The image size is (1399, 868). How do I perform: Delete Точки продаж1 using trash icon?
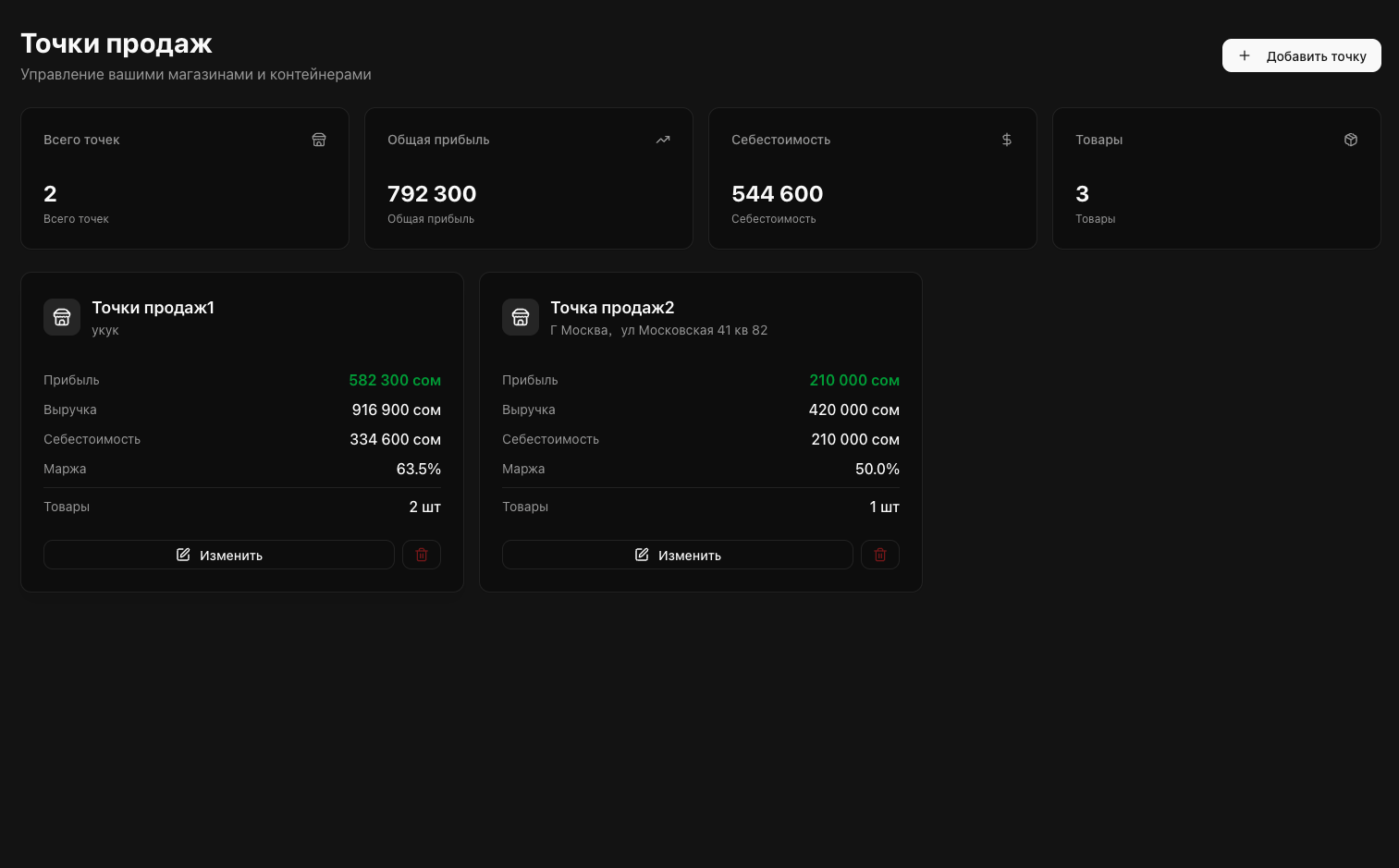click(422, 555)
